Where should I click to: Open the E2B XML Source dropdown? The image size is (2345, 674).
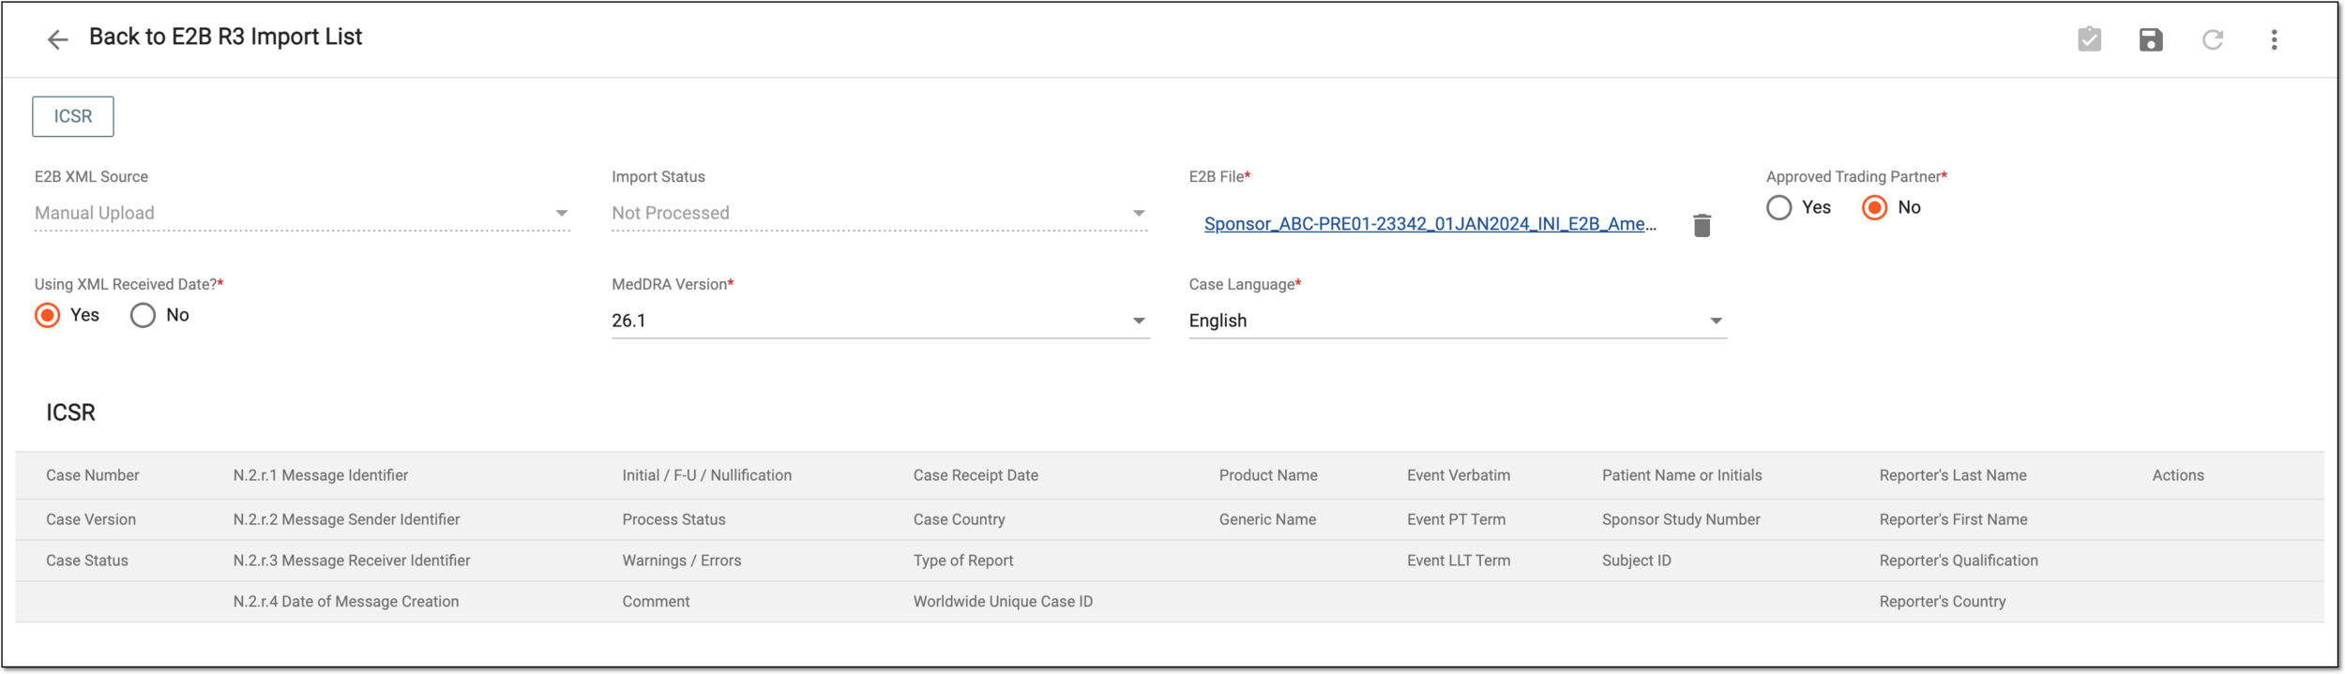pos(302,214)
